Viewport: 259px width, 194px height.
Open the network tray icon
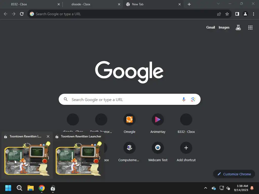[x=222, y=188]
